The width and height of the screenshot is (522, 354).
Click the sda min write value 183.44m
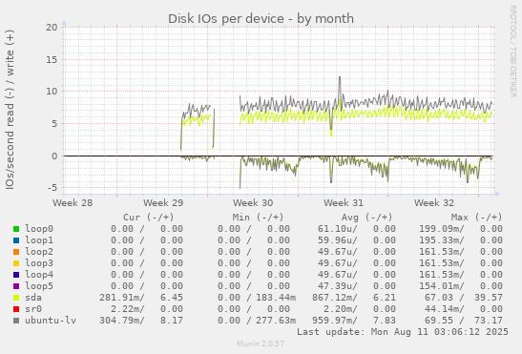point(276,297)
